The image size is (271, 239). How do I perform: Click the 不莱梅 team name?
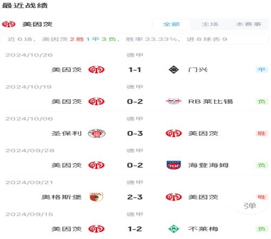point(203,229)
